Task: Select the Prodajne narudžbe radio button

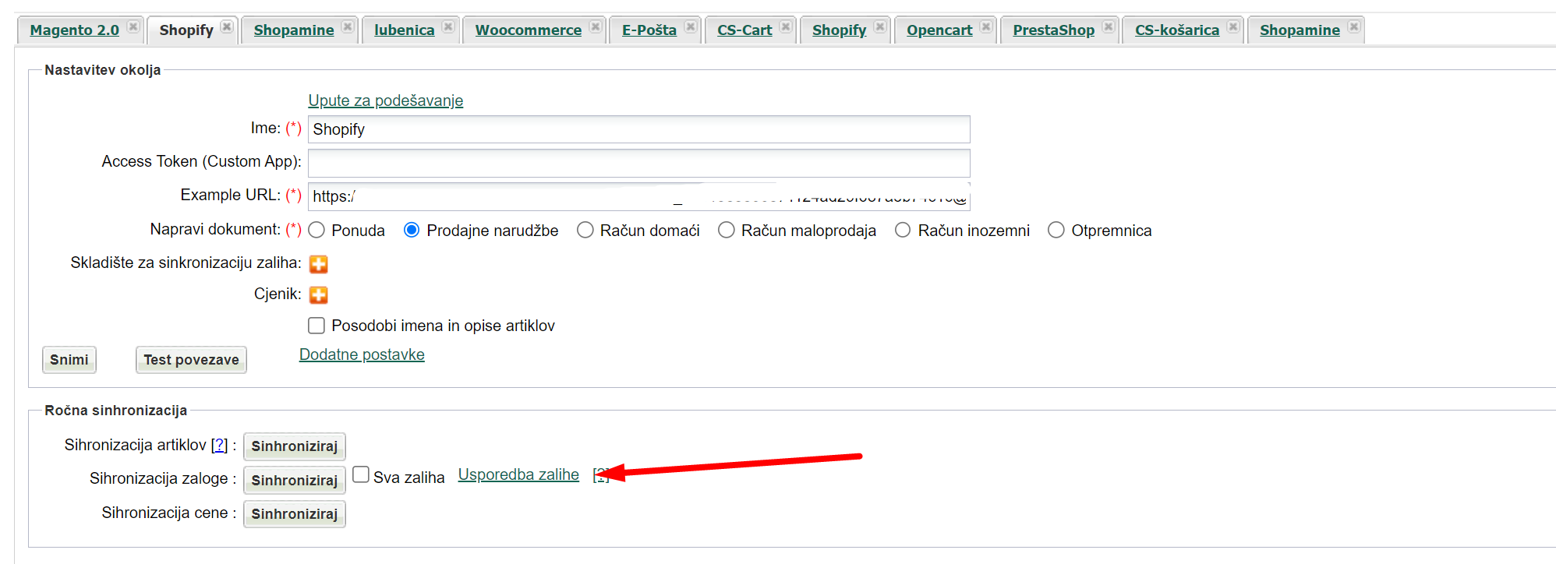Action: pos(412,230)
